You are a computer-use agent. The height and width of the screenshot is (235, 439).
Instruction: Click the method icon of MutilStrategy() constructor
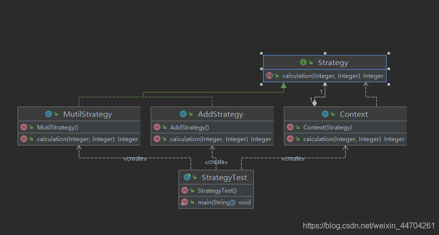[x=24, y=127]
